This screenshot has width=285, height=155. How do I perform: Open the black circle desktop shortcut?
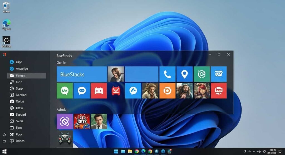click(x=6, y=42)
